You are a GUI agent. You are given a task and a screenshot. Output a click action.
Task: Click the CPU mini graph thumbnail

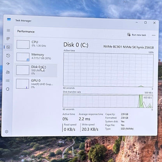(x=23, y=44)
